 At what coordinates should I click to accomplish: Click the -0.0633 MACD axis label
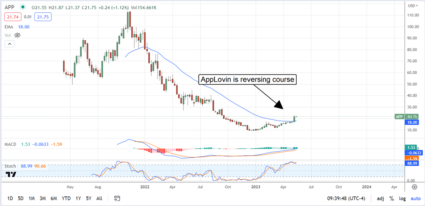tap(414, 153)
